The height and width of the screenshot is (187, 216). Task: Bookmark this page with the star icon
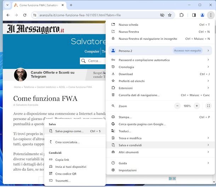coord(170,15)
